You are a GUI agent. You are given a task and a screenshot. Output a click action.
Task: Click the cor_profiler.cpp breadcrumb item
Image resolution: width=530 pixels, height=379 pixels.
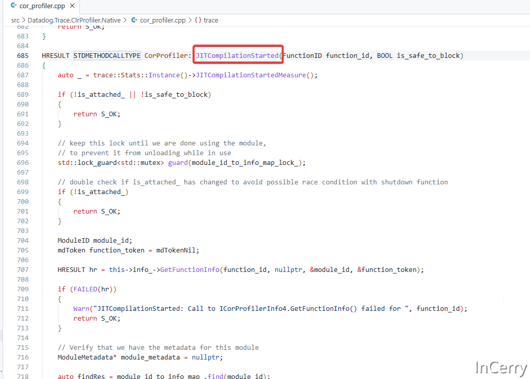point(163,20)
